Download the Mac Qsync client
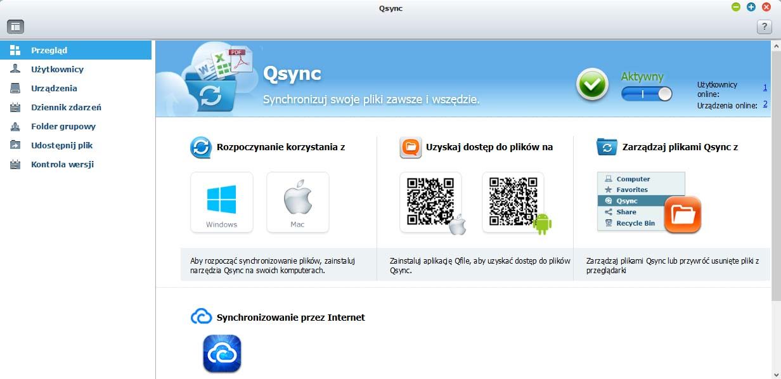The height and width of the screenshot is (379, 781). [x=297, y=202]
